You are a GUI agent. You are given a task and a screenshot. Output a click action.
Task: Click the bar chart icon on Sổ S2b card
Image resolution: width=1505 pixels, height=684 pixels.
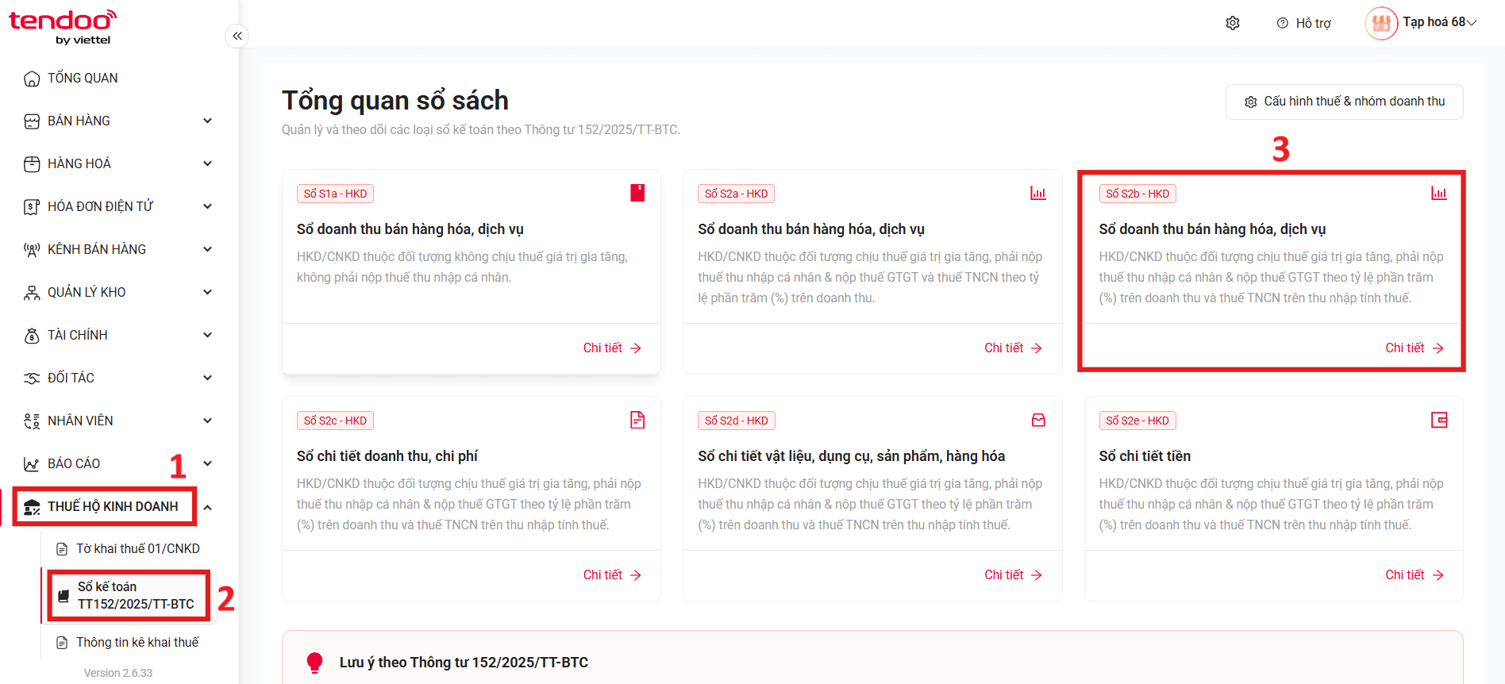(x=1439, y=193)
